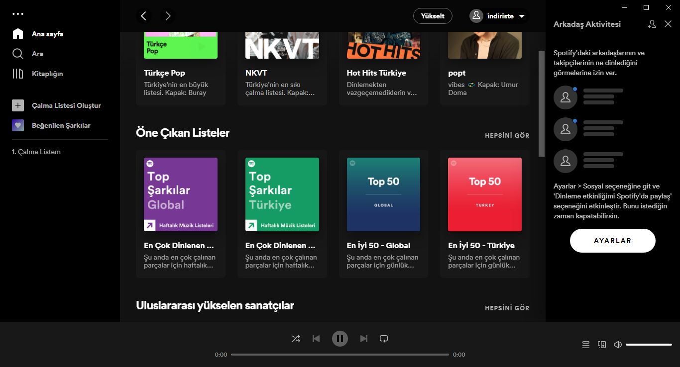Open Top Şarkılar Türkiye cover
The image size is (680, 367).
tap(282, 194)
